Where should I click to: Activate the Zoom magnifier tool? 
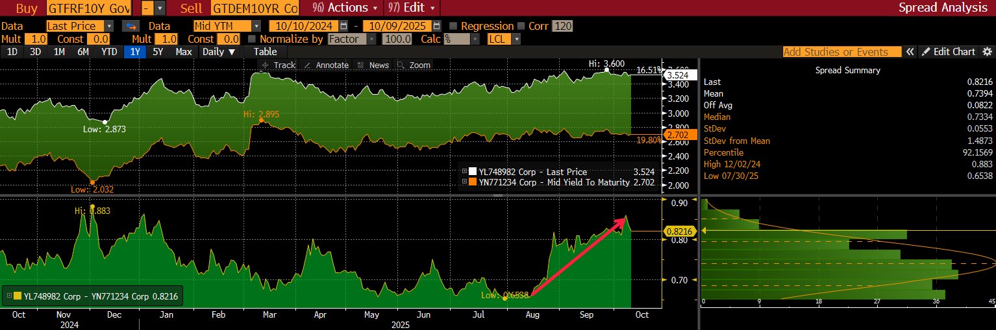tap(414, 65)
